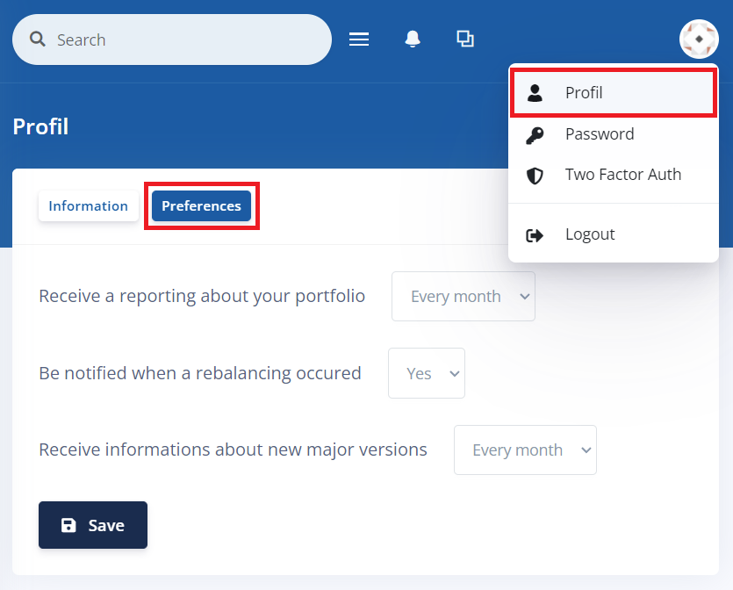The width and height of the screenshot is (733, 590).
Task: Click the notification bell icon
Action: click(413, 40)
